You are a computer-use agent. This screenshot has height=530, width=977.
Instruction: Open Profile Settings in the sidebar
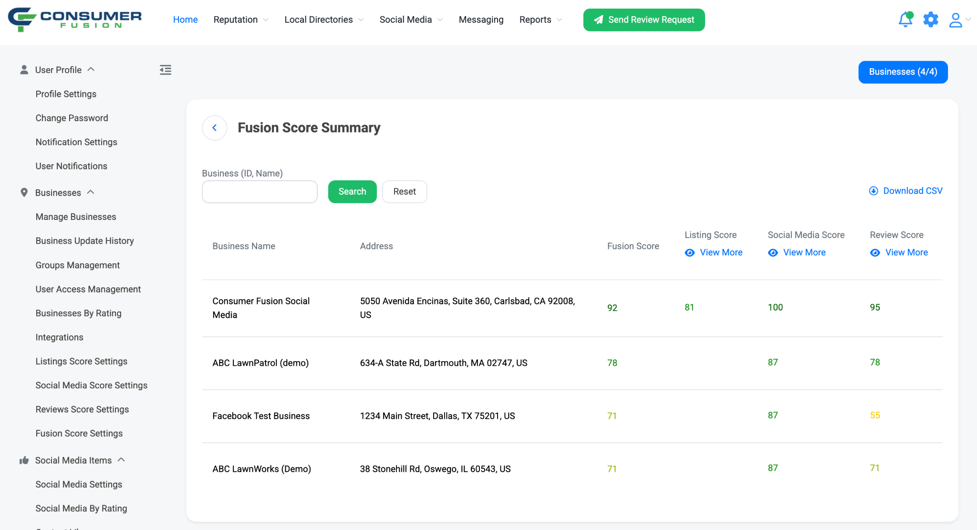click(66, 94)
